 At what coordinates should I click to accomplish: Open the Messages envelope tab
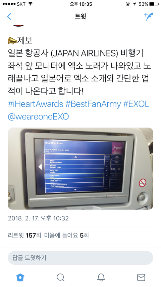(141, 277)
